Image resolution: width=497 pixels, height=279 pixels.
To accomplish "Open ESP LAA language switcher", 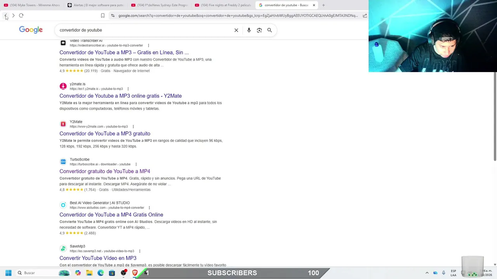I will pyautogui.click(x=454, y=273).
